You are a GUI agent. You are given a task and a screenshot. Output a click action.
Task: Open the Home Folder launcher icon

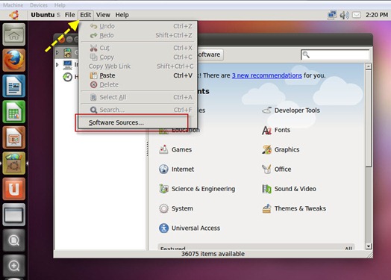pos(14,34)
